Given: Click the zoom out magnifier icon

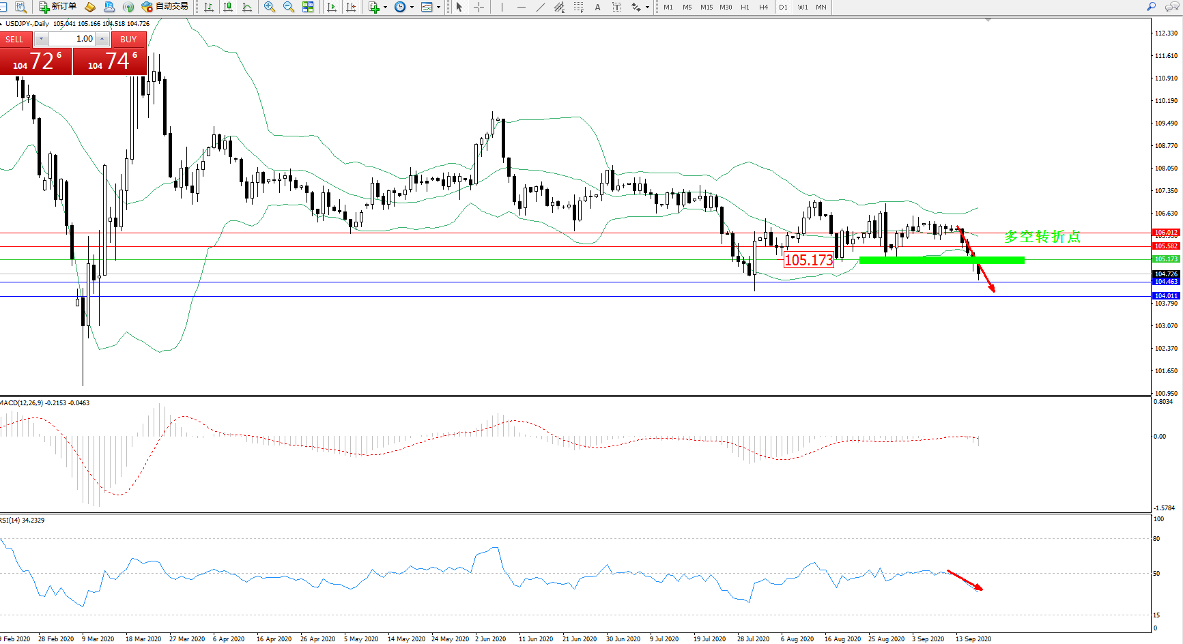Looking at the screenshot, I should click(x=288, y=7).
